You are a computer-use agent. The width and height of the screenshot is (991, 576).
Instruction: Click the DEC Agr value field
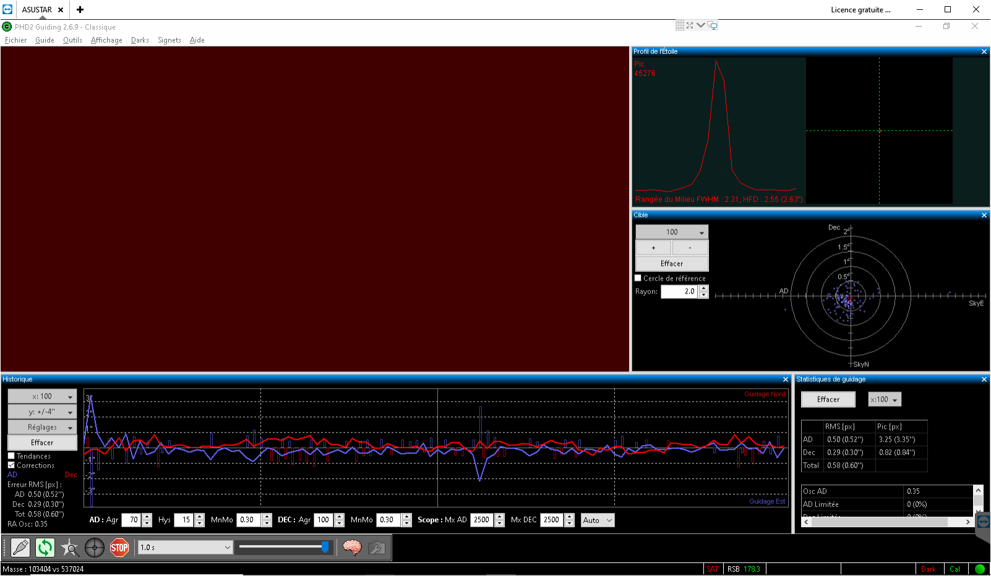click(324, 520)
